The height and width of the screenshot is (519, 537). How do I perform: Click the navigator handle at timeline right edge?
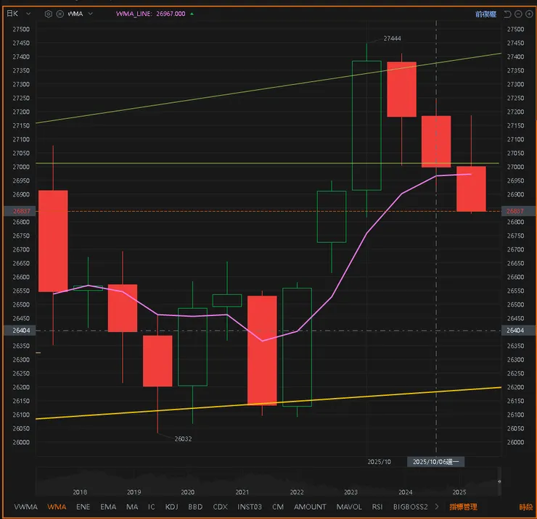[499, 481]
